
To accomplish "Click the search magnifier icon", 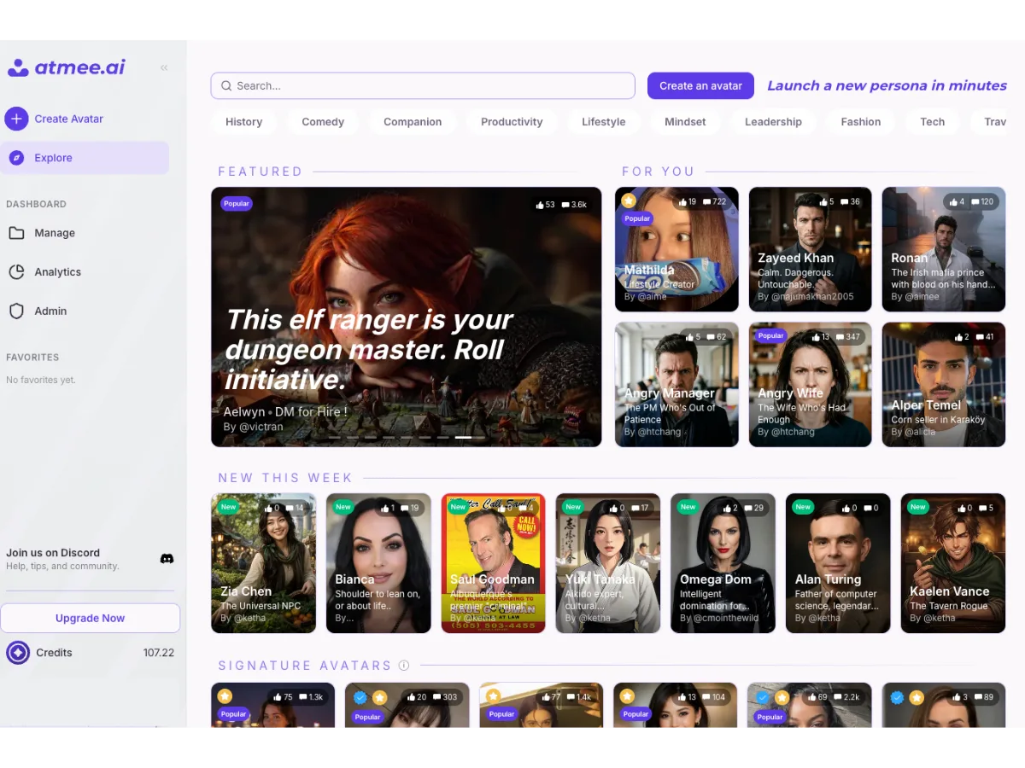I will point(226,85).
